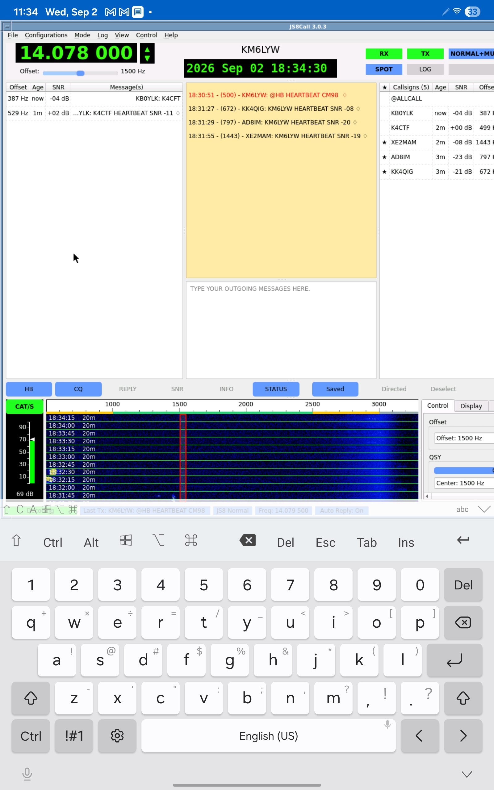Screen dimensions: 494x790
Task: Tap the Option key symbol on keyboard toolbar
Action: 158,540
